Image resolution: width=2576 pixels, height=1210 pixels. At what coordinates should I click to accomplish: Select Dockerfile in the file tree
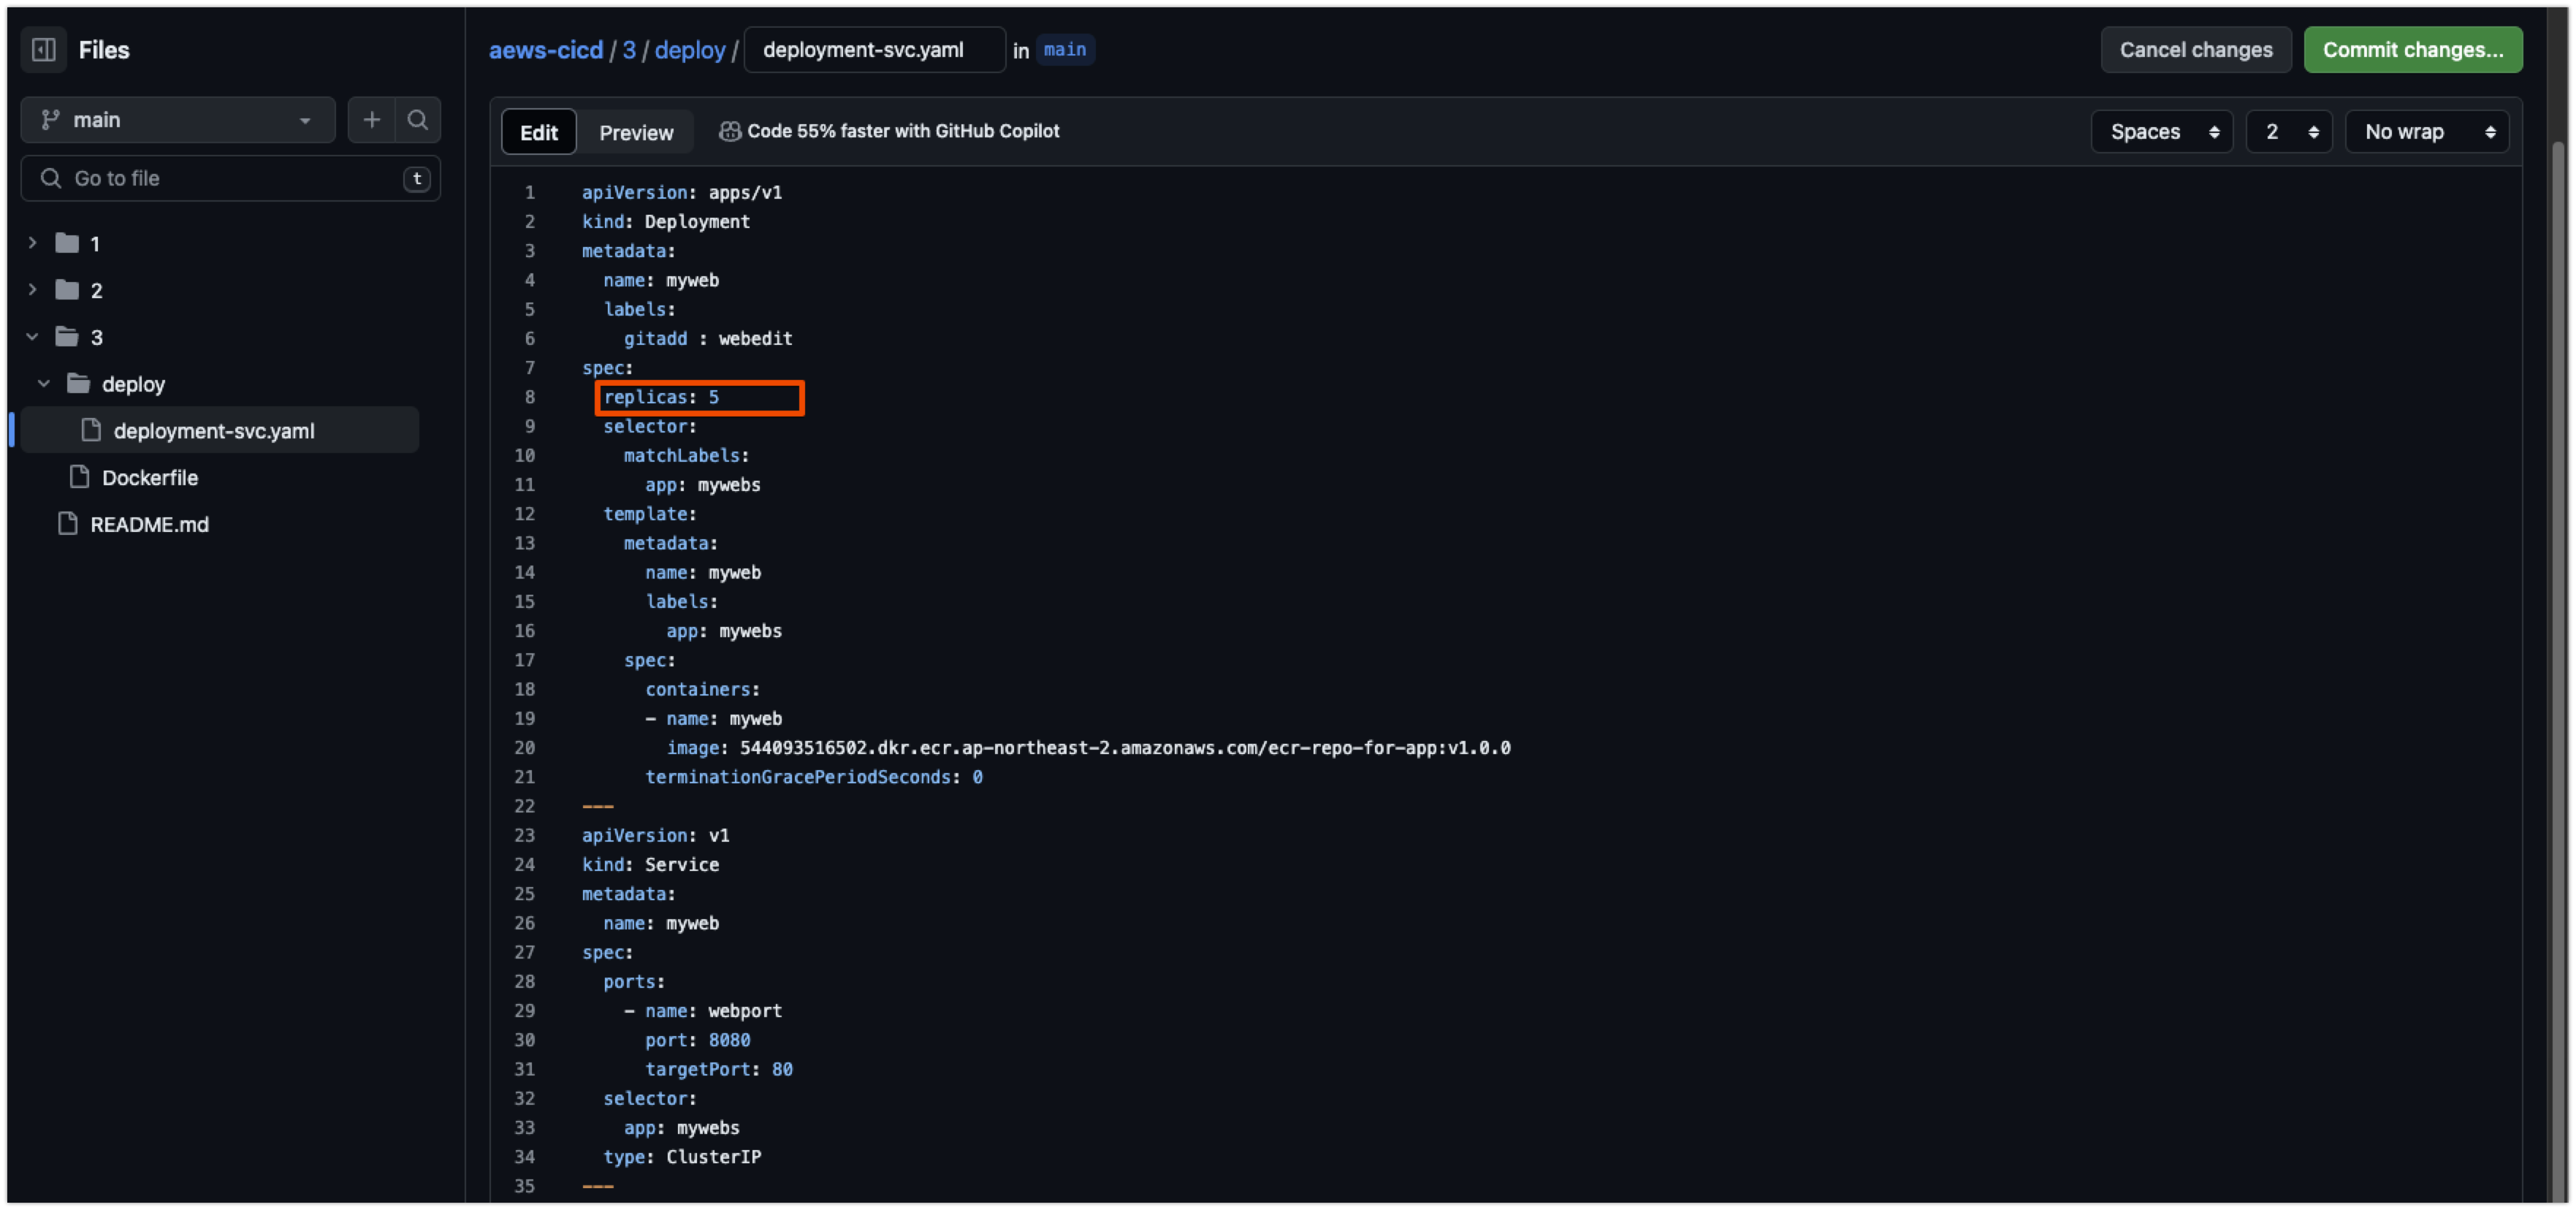pos(150,477)
